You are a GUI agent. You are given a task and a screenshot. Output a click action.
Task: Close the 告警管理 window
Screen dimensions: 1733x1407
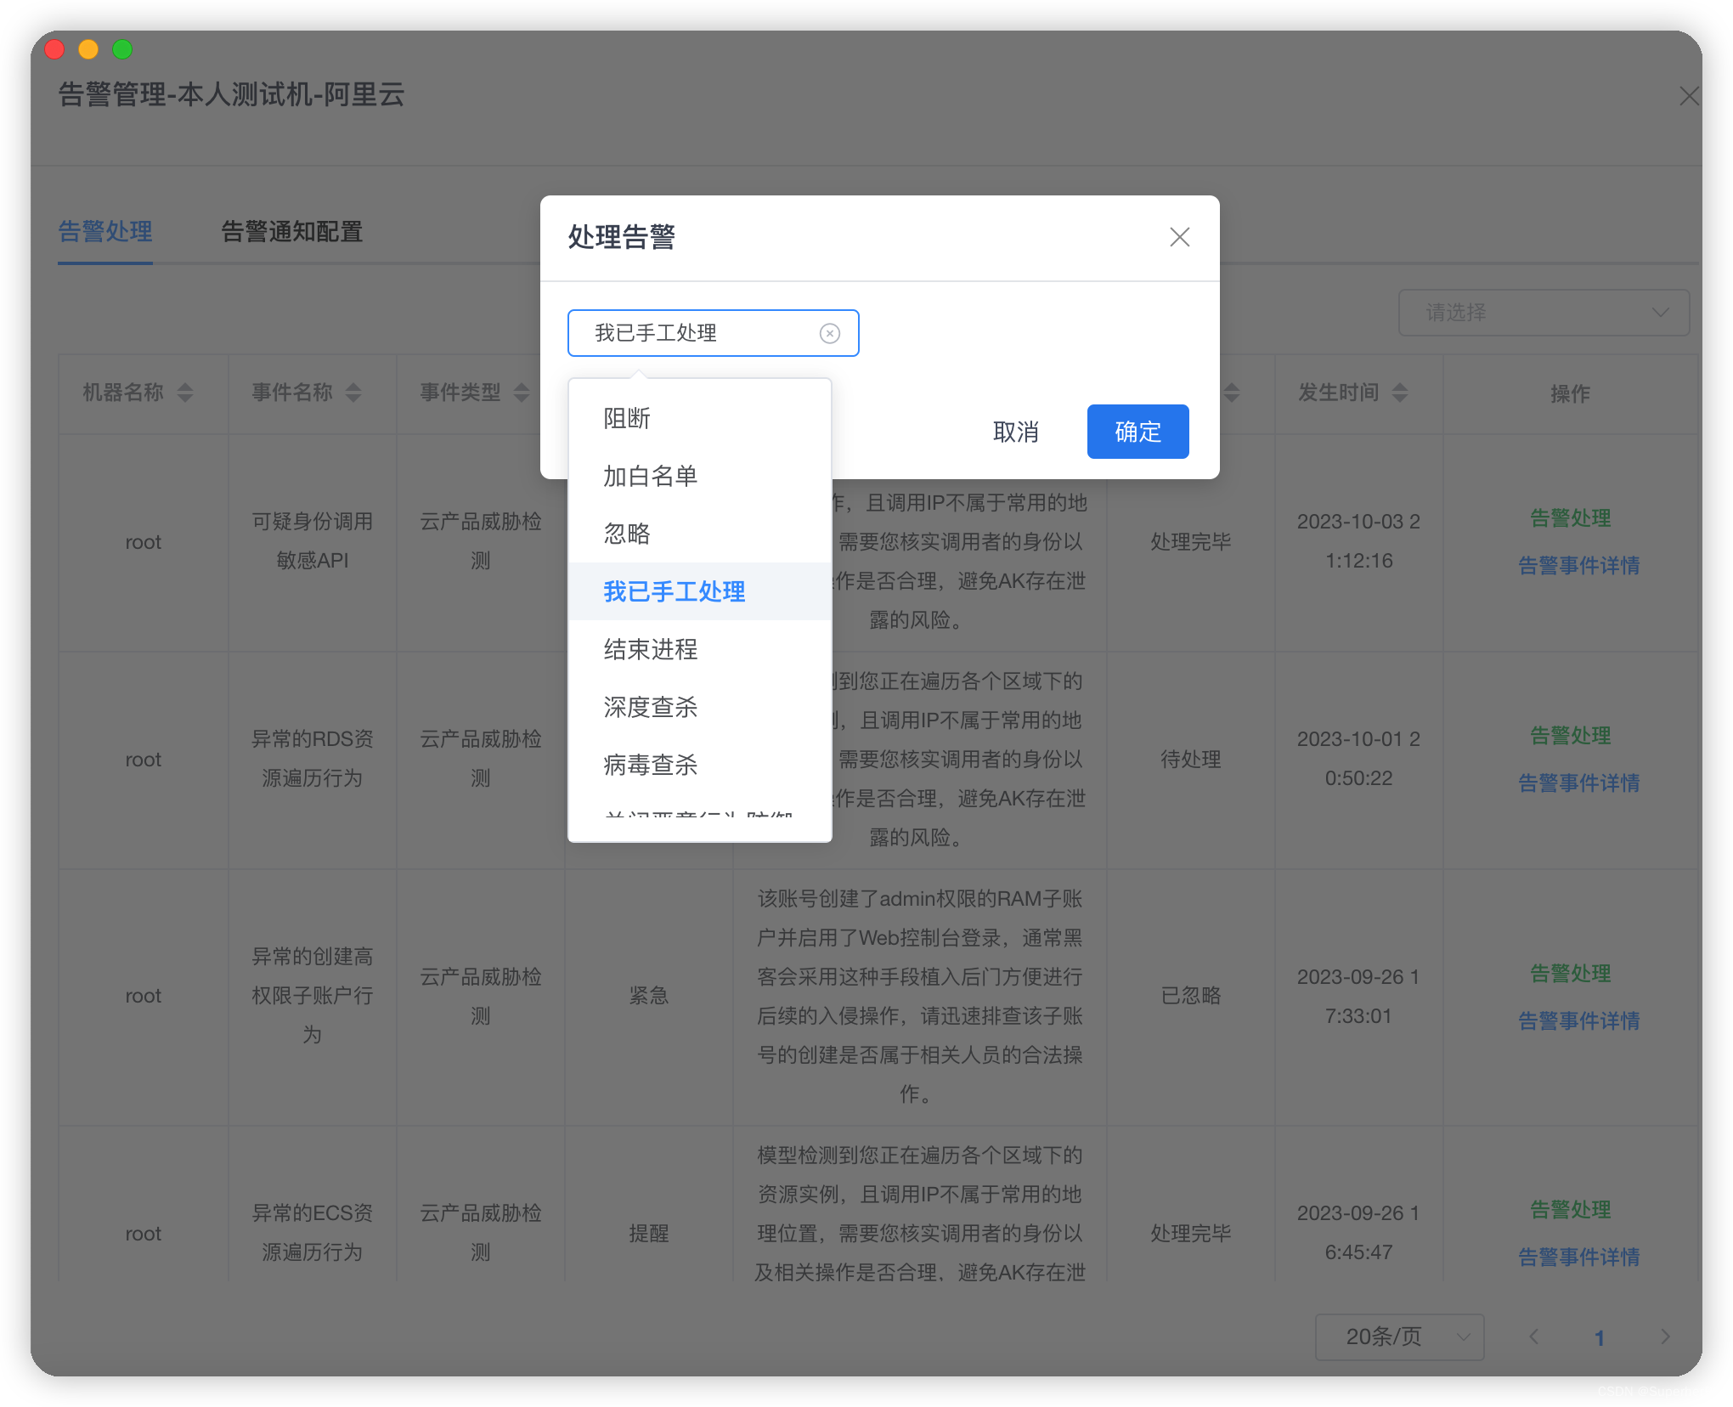tap(1689, 96)
